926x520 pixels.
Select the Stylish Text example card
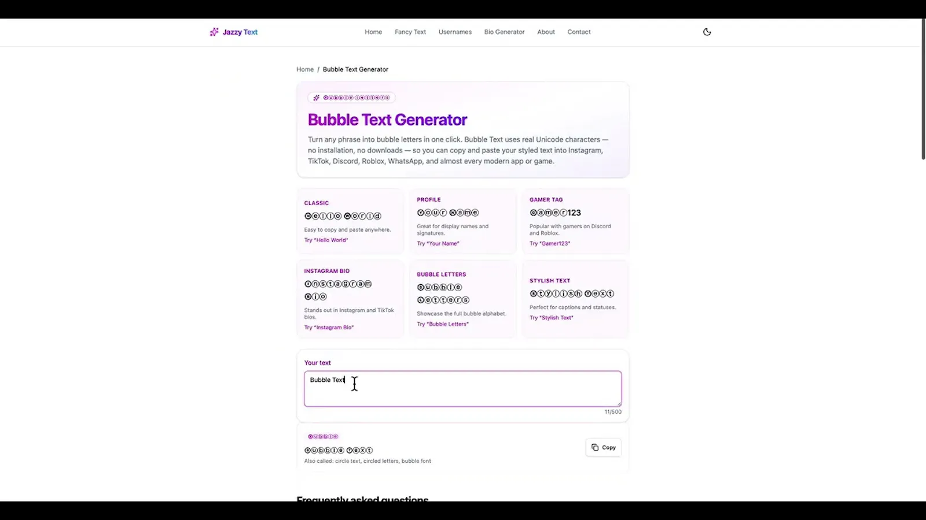(x=575, y=299)
